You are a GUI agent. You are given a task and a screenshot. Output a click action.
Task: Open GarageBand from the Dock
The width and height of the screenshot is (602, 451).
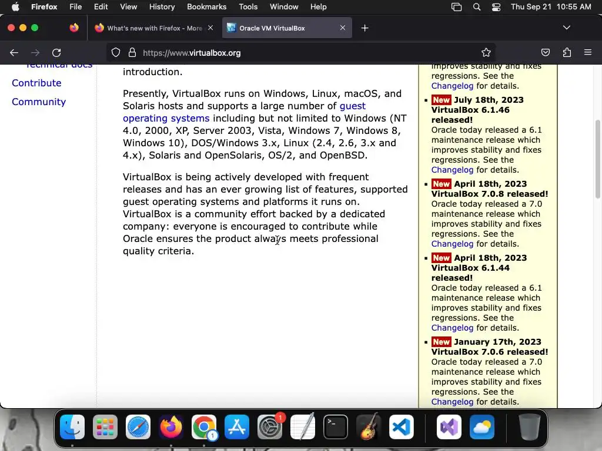pos(369,427)
